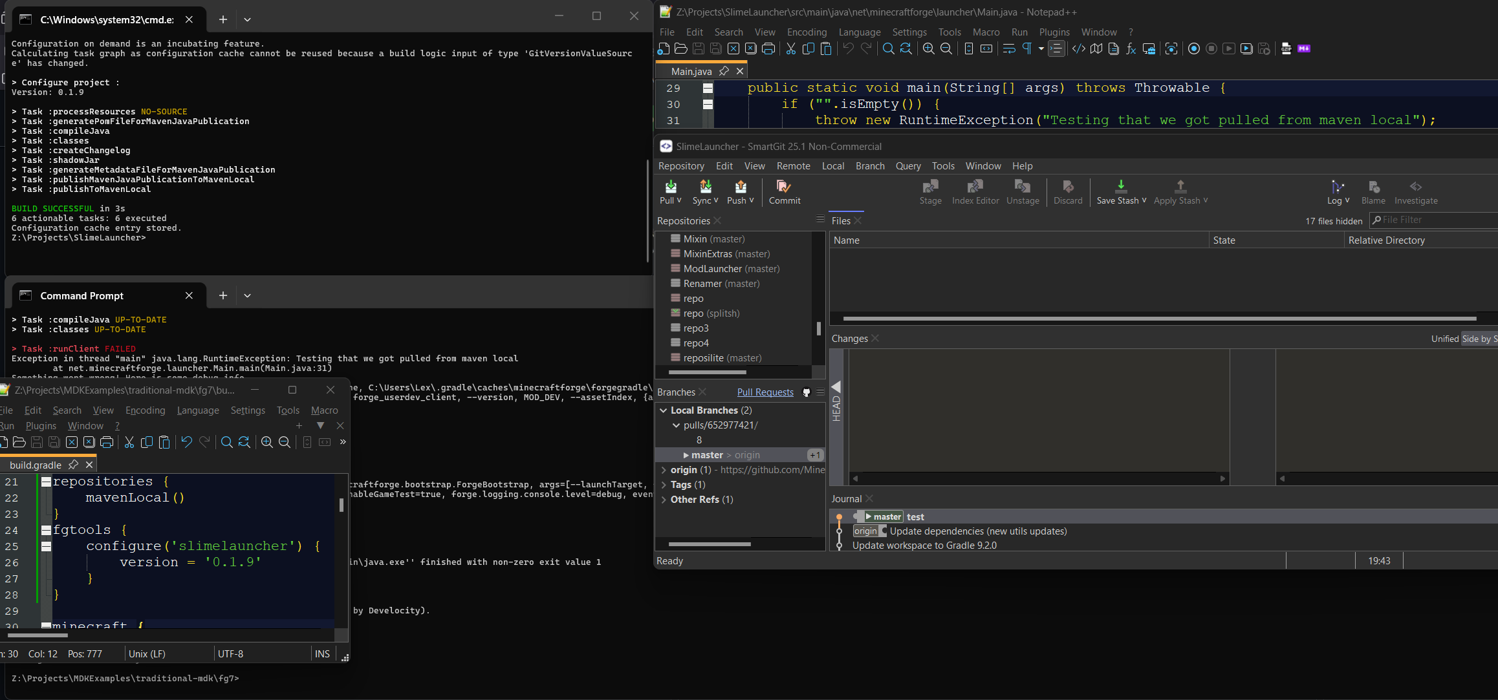The width and height of the screenshot is (1498, 700).
Task: Select the build.gradle file tab
Action: click(x=36, y=465)
